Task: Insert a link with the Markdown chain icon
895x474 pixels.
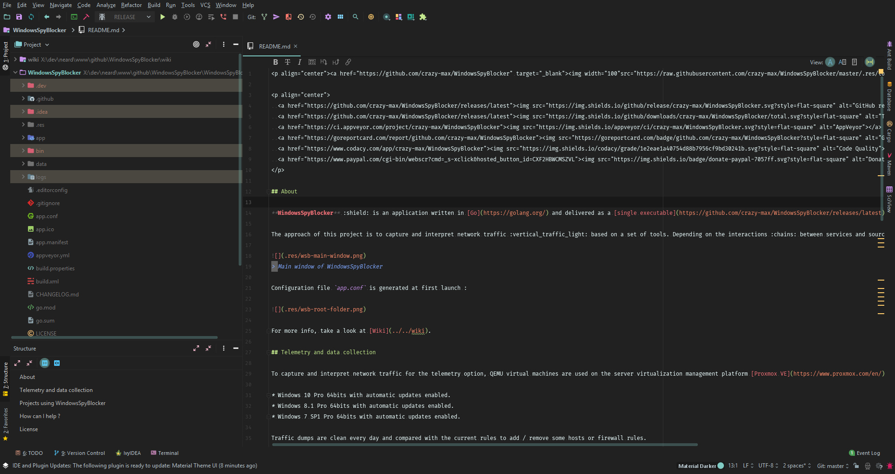Action: tap(348, 62)
